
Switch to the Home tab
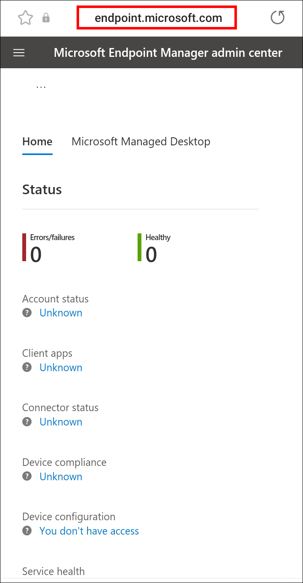tap(37, 142)
